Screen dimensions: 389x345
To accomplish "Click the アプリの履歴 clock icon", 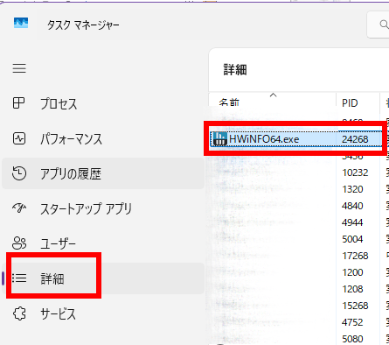I will (19, 173).
